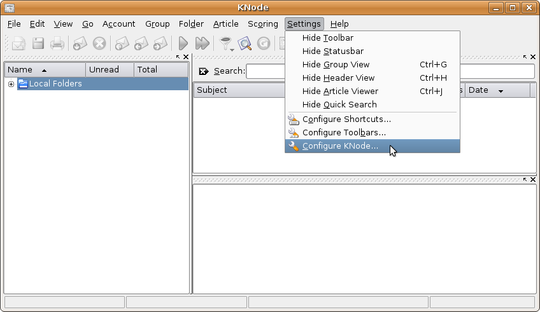Close the article list panel with its X
This screenshot has width=540, height=312.
(x=533, y=57)
